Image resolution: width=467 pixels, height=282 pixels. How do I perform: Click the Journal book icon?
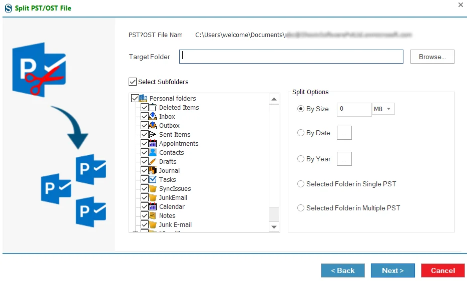[x=153, y=170]
